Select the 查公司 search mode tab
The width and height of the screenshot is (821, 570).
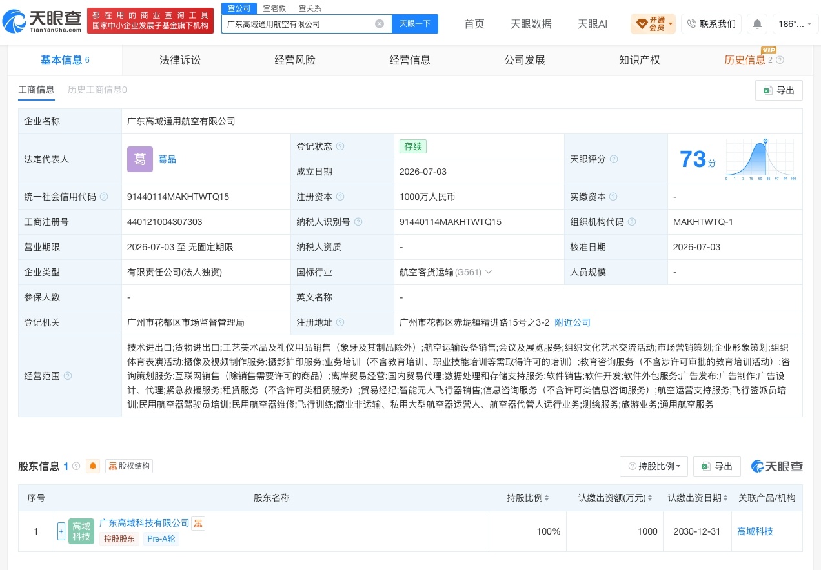239,8
